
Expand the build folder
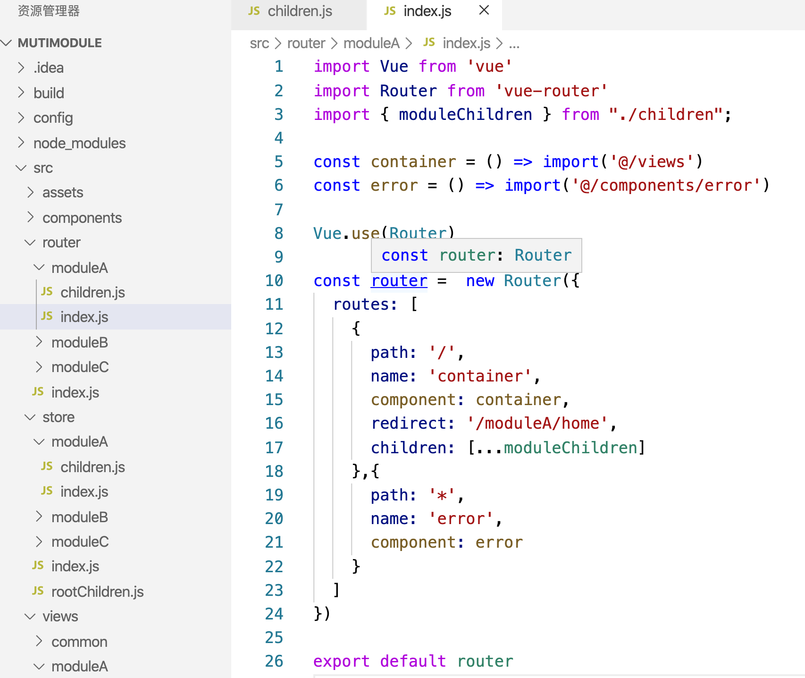[x=21, y=93]
